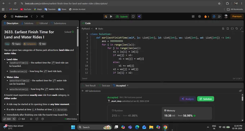Screen dimensions: 245x131
Task: Submit the solution
Action: pyautogui.click(x=122, y=17)
